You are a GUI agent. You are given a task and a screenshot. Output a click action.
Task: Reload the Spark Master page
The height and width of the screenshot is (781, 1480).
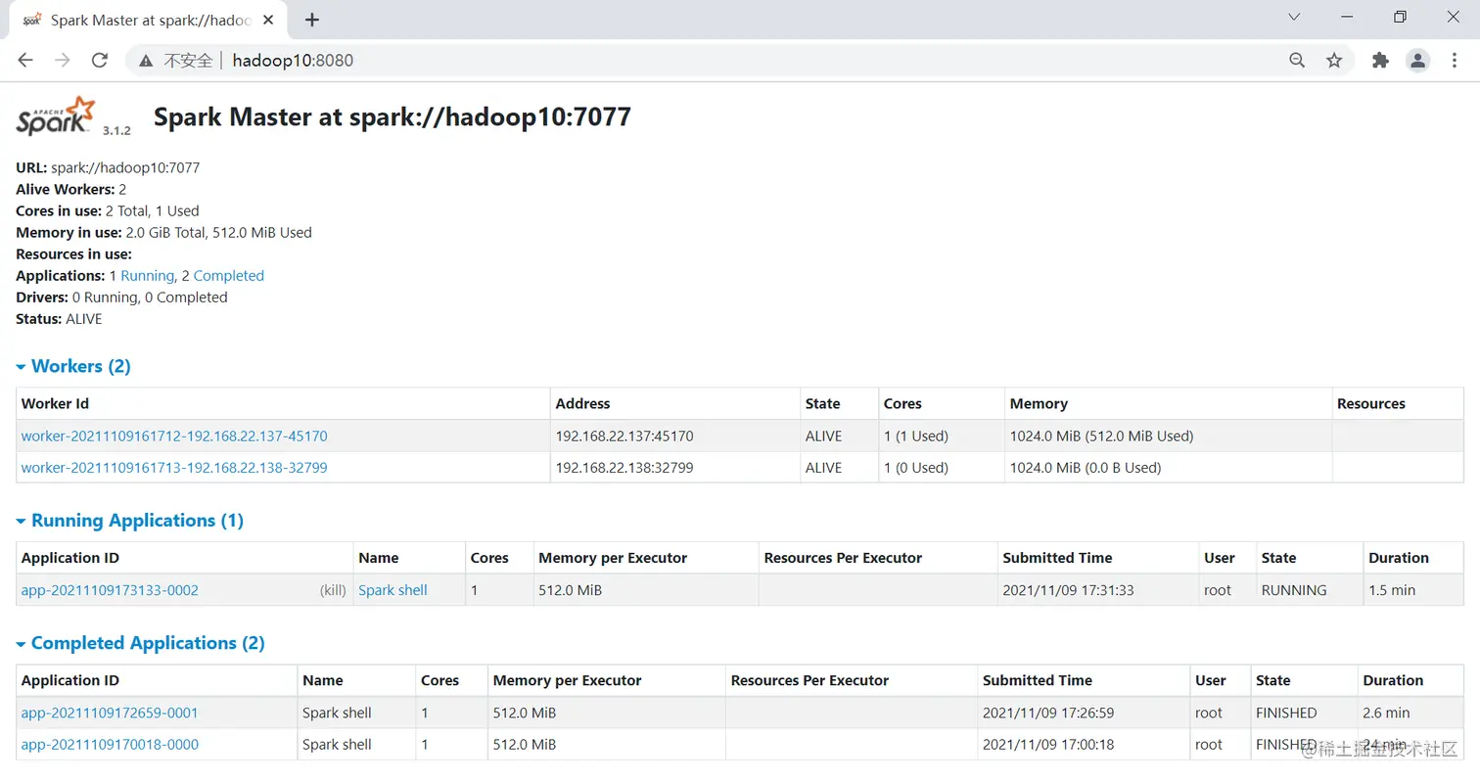coord(99,61)
